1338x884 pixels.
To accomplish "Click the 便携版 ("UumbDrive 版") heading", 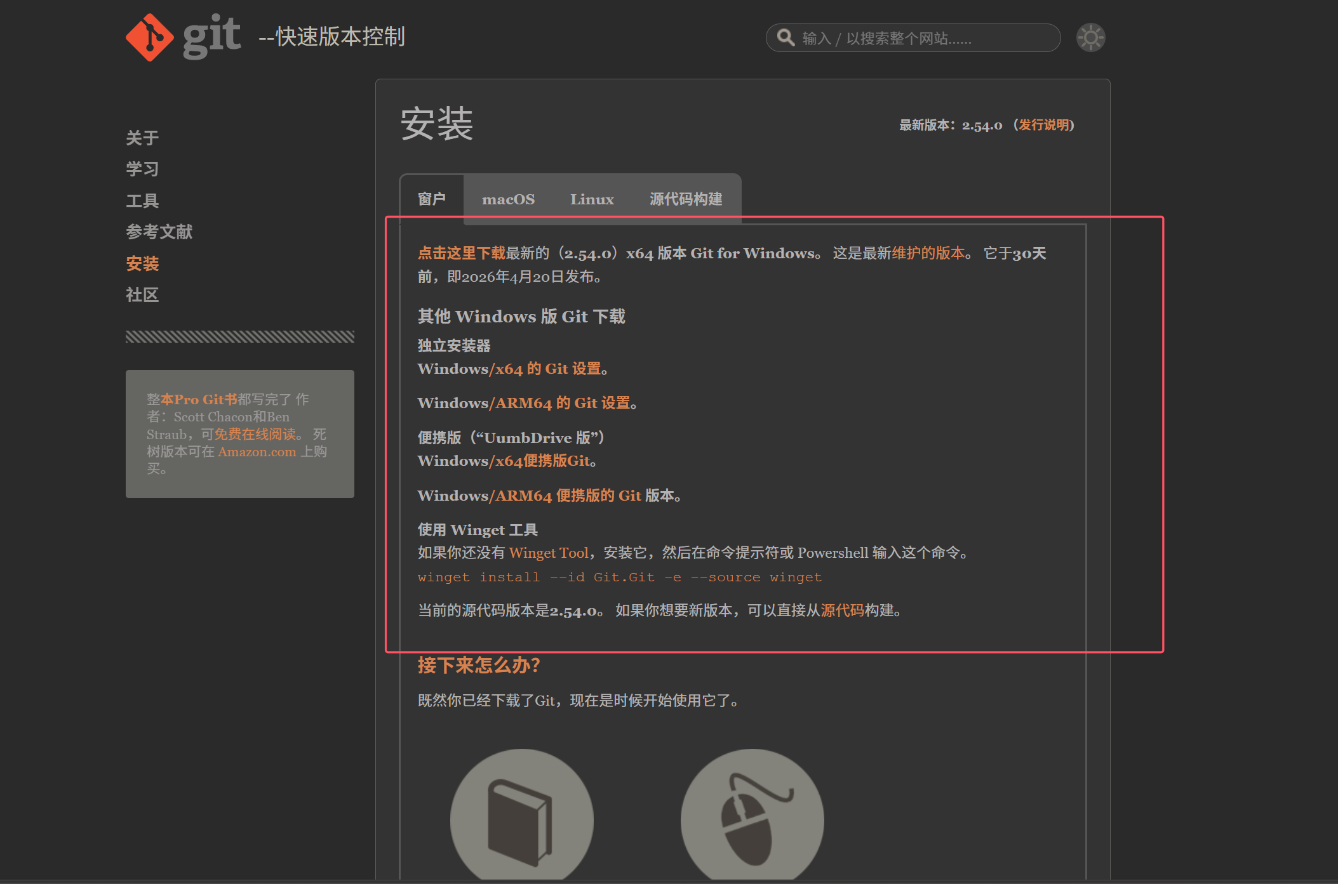I will click(511, 438).
